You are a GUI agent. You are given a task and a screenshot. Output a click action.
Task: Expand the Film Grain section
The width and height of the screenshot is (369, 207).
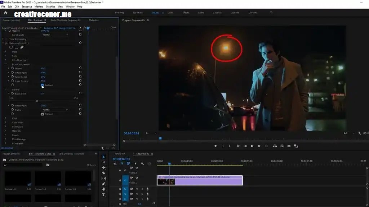pos(5,126)
